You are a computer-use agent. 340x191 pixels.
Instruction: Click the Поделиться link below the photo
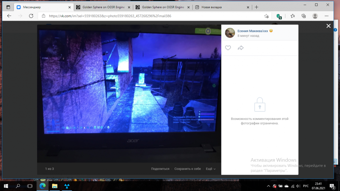click(x=160, y=169)
